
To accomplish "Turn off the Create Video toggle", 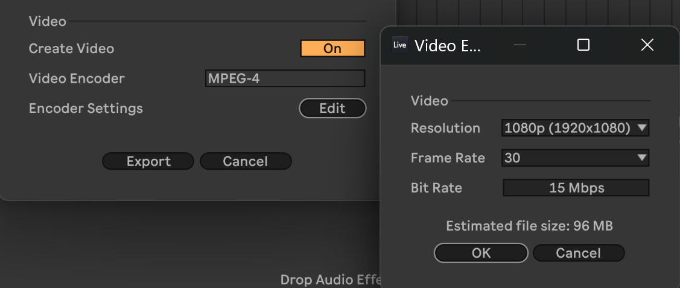I will click(332, 48).
